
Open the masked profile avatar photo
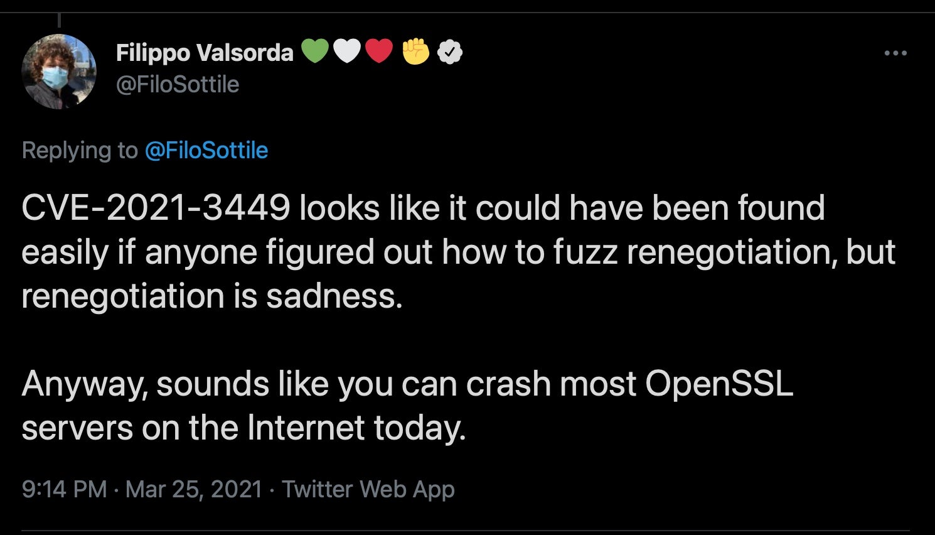(x=59, y=71)
